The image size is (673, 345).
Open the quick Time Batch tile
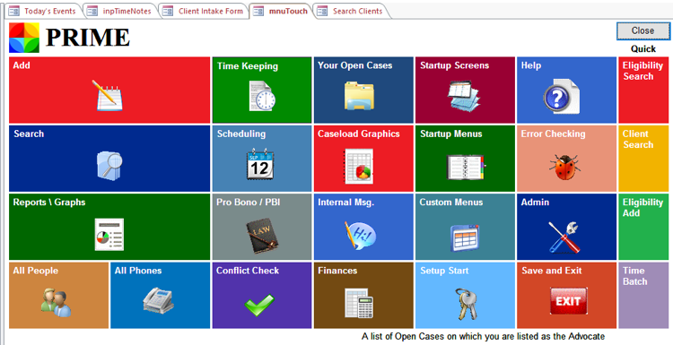point(643,296)
